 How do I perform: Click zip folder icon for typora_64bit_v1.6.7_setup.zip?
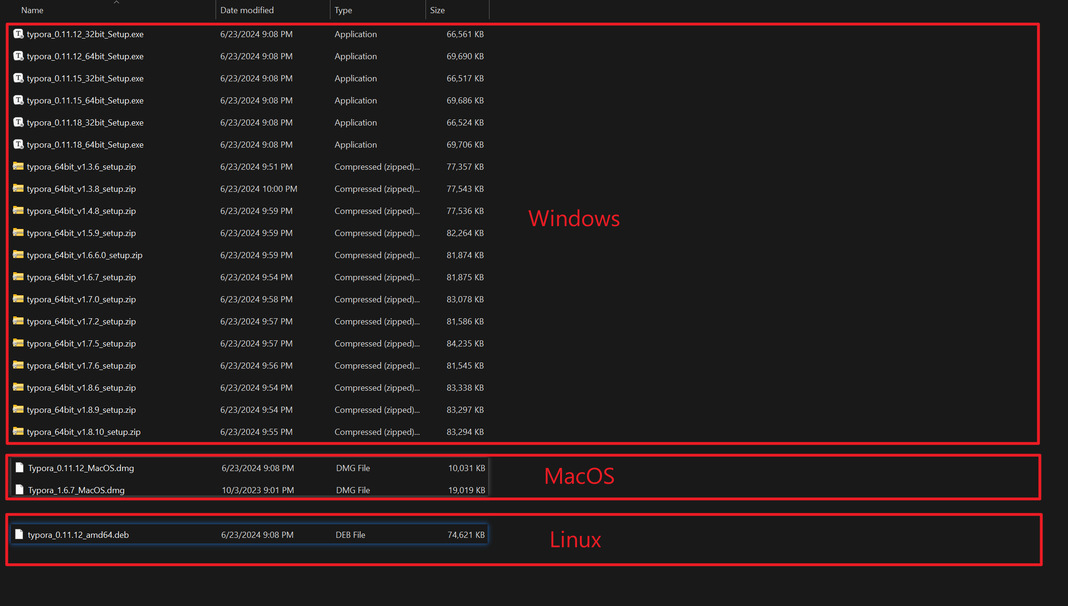coord(18,277)
